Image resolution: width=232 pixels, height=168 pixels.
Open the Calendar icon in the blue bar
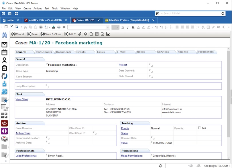[x=10, y=14]
